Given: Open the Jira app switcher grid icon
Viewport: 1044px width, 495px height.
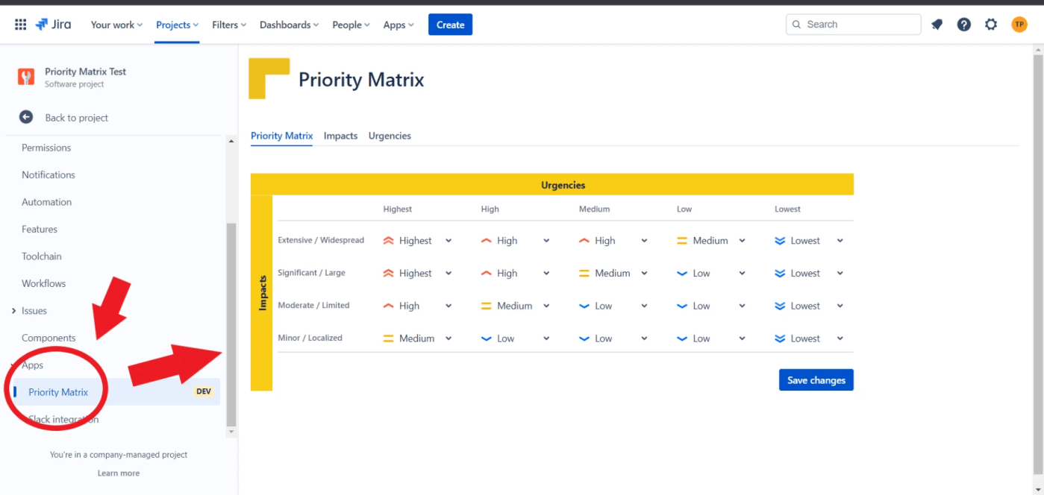Looking at the screenshot, I should click(x=21, y=25).
